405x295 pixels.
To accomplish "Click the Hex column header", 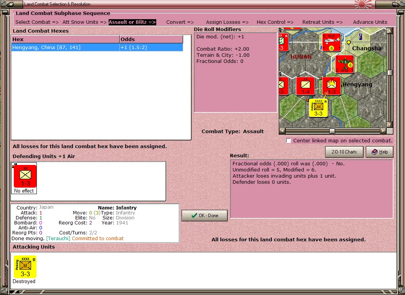I will click(65, 39).
